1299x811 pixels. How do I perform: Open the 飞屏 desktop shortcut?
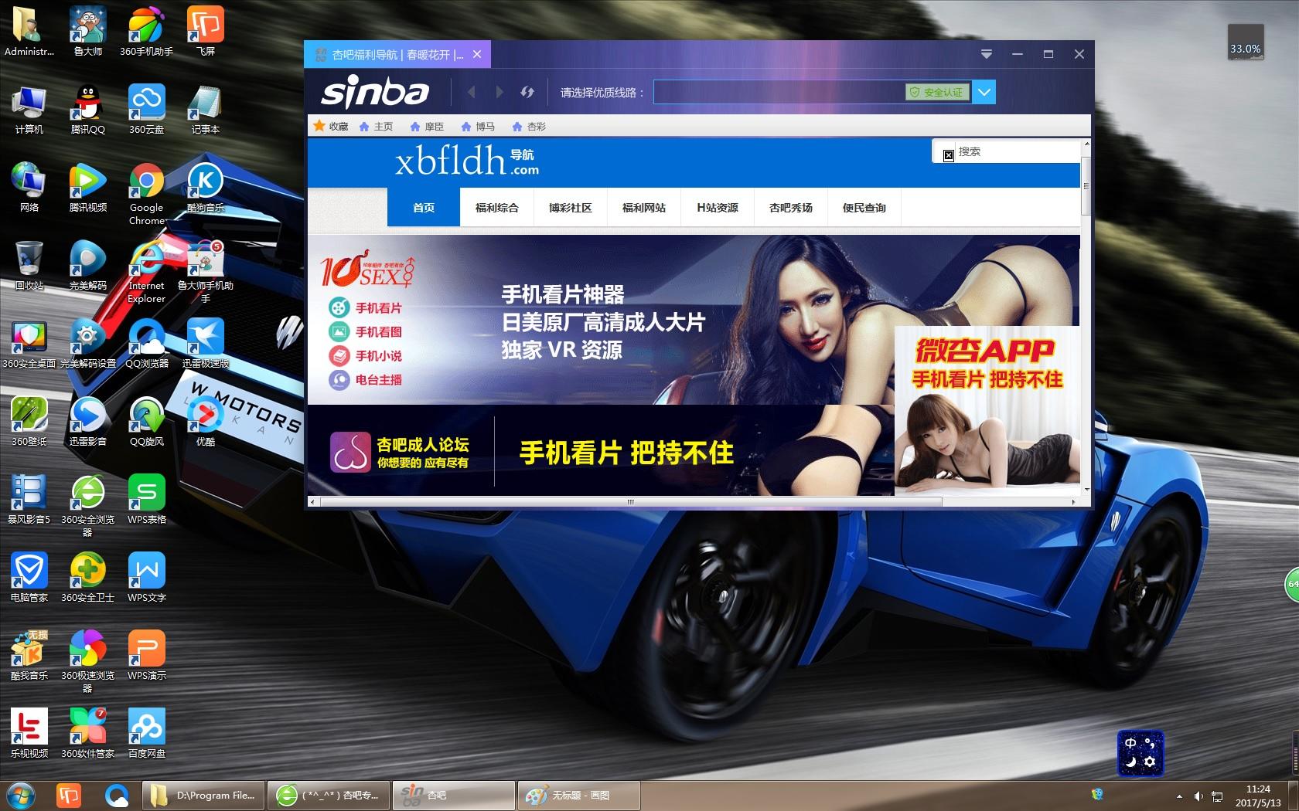pos(206,31)
